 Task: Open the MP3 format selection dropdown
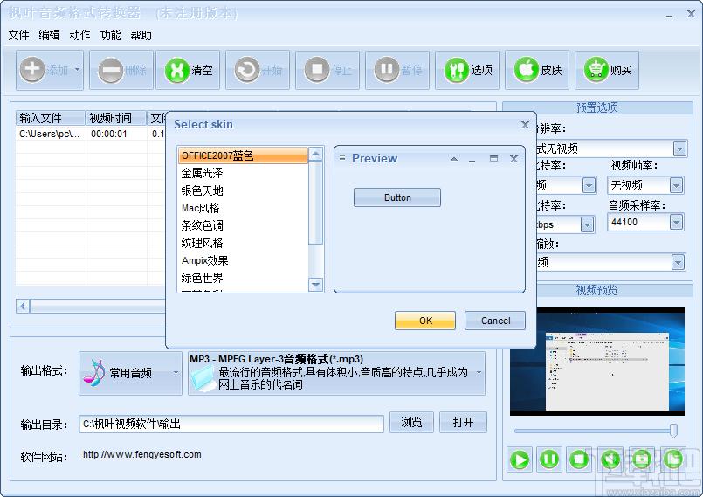[337, 373]
